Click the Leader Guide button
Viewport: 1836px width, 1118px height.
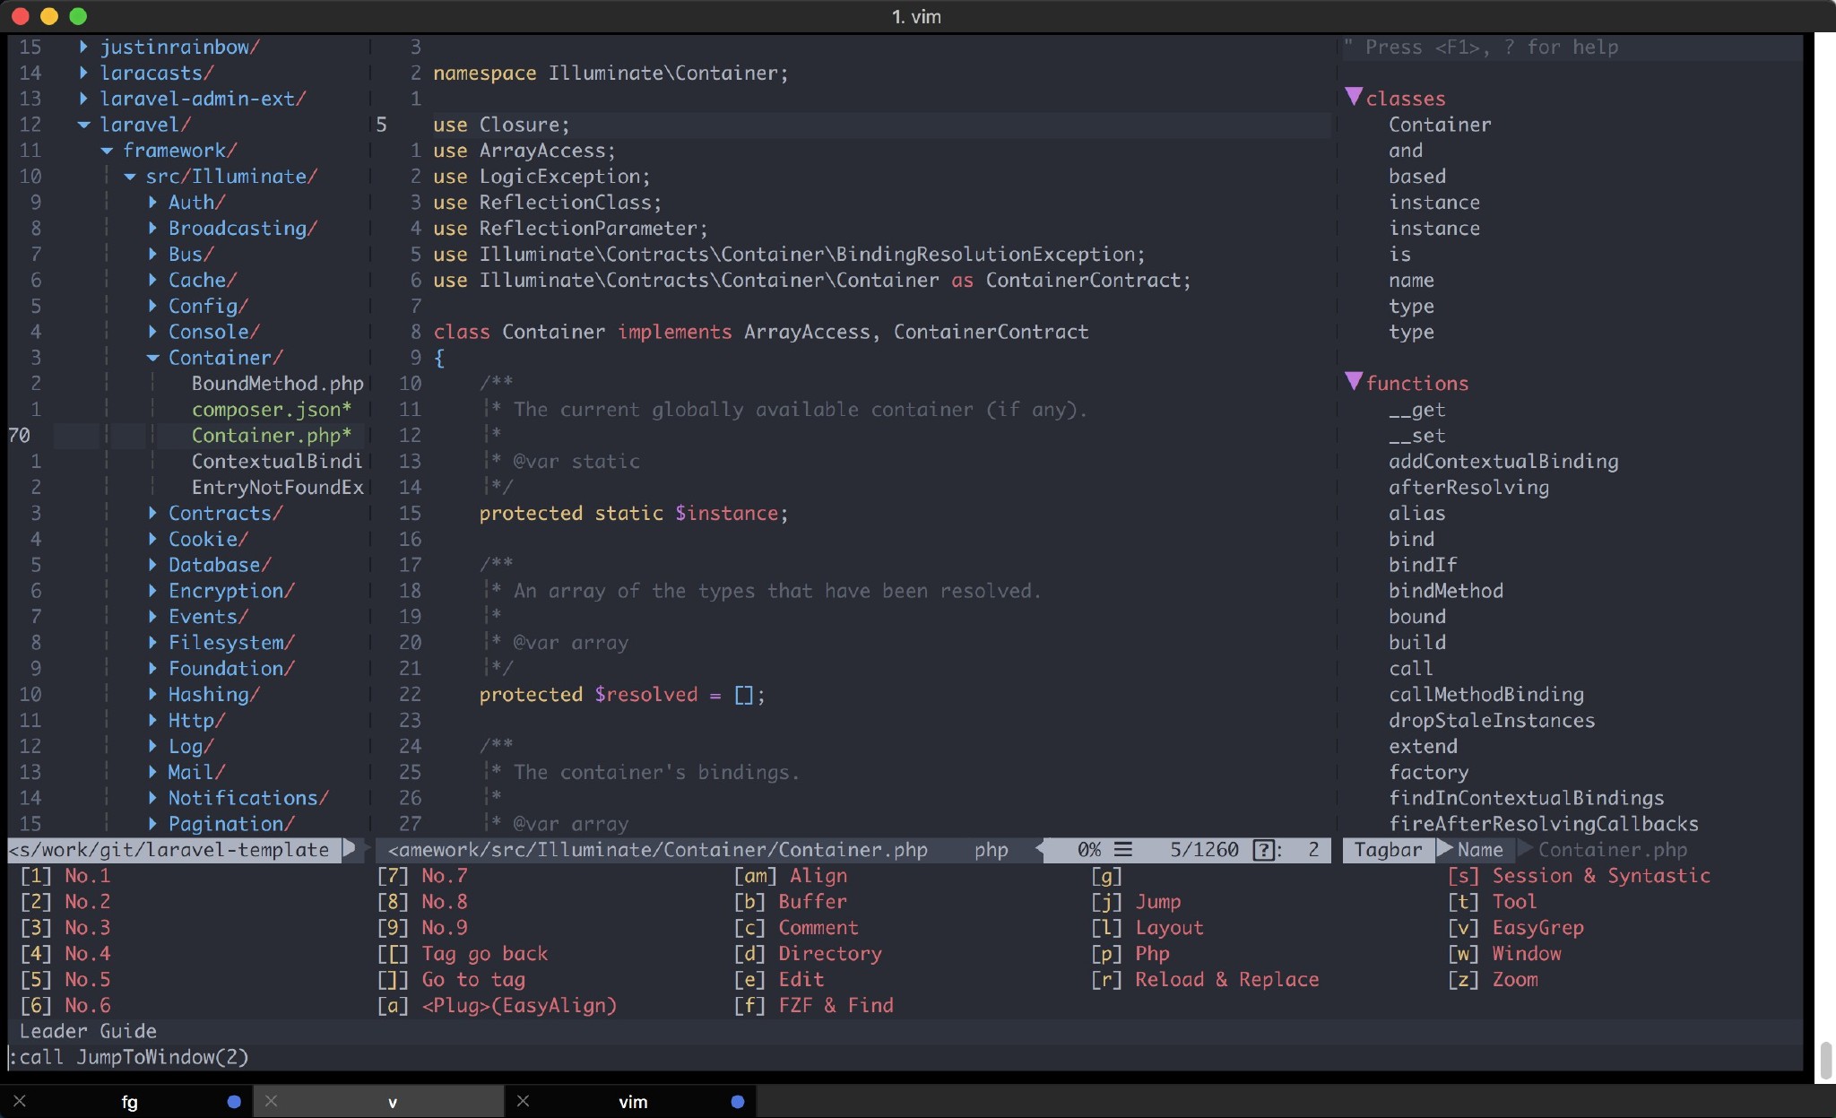click(88, 1030)
